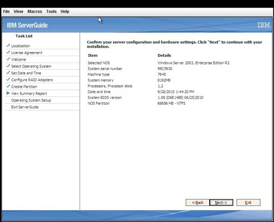Click the Exit button
Viewport: 274px width, 222px height.
tap(248, 203)
